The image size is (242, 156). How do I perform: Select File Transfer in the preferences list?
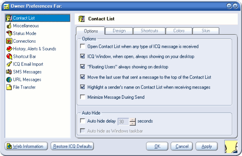click(38, 87)
